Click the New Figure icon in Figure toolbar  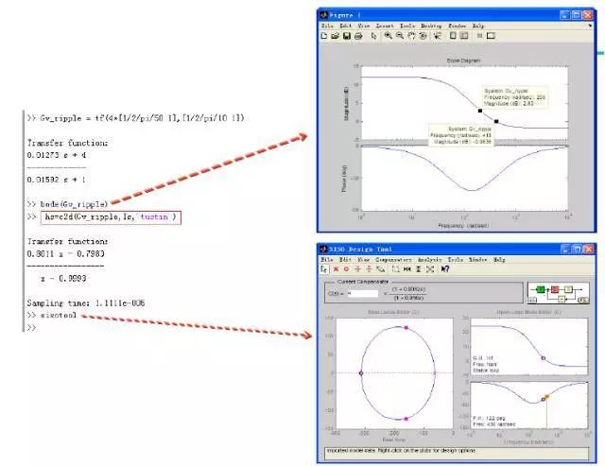(x=323, y=36)
